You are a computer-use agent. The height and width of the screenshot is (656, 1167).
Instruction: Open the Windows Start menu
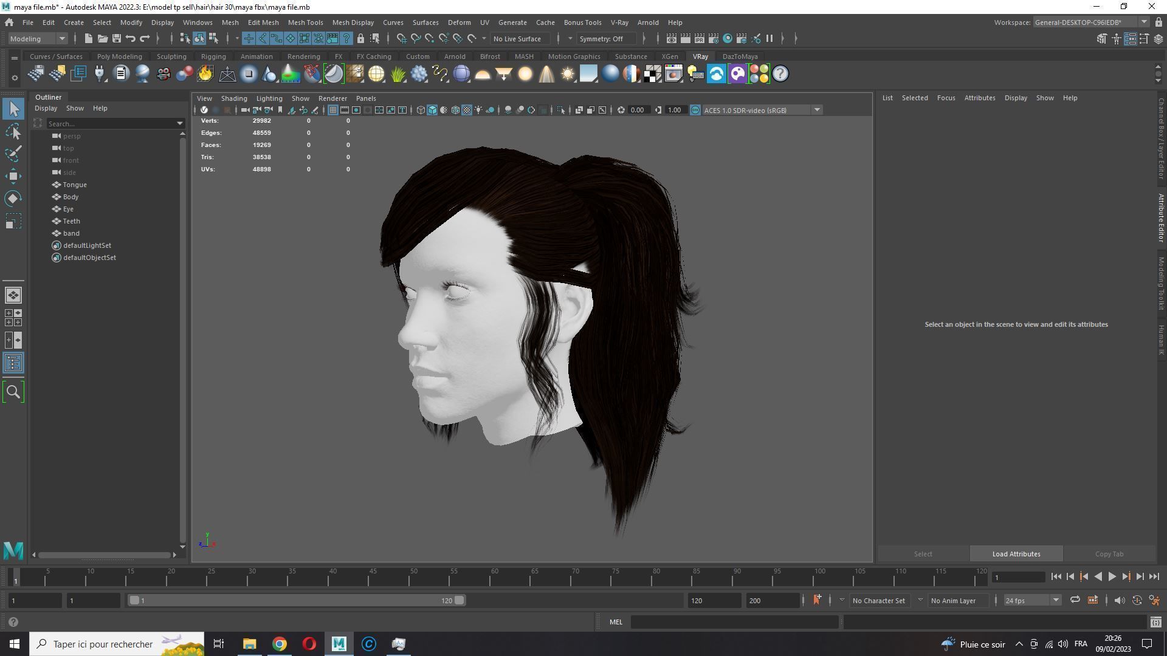point(15,644)
